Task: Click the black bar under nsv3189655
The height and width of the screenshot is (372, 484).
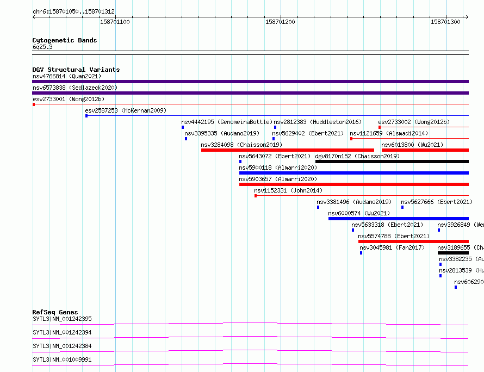Action: pos(453,253)
